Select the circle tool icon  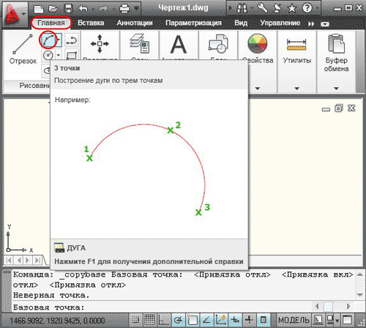[48, 55]
